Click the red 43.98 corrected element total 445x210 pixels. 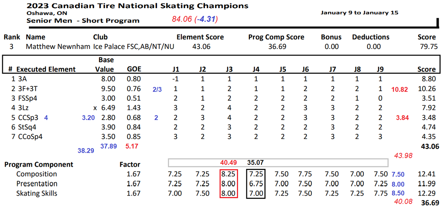(x=404, y=156)
